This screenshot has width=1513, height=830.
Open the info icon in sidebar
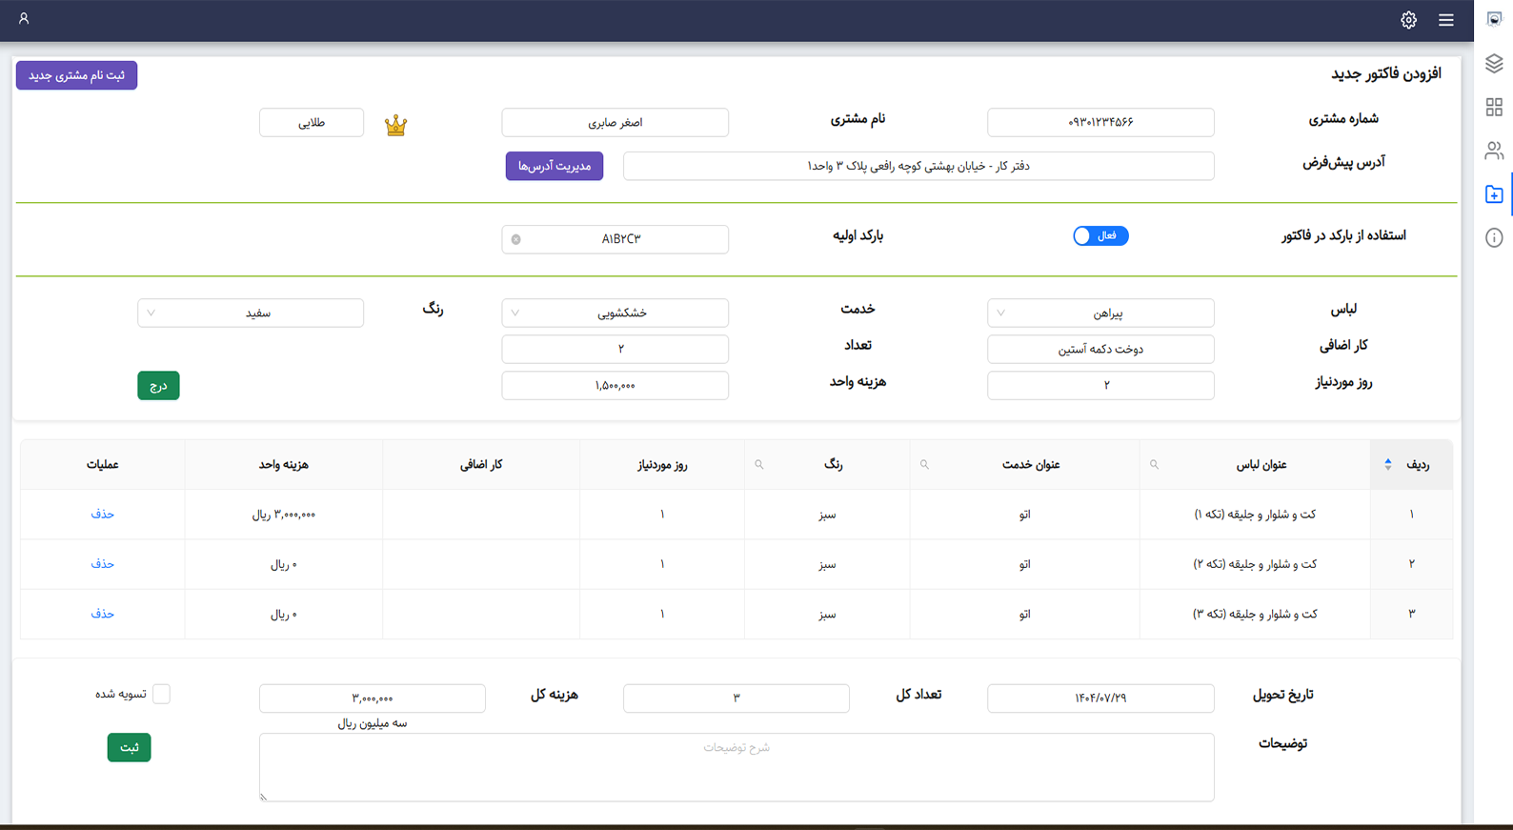pos(1493,238)
